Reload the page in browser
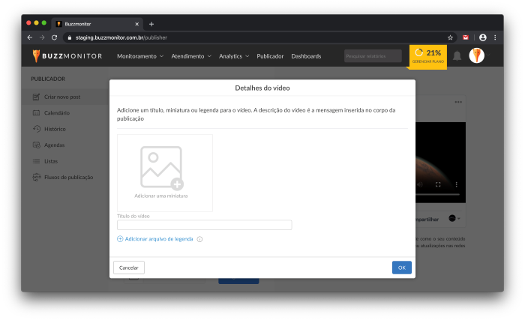Image resolution: width=525 pixels, height=320 pixels. click(x=54, y=37)
